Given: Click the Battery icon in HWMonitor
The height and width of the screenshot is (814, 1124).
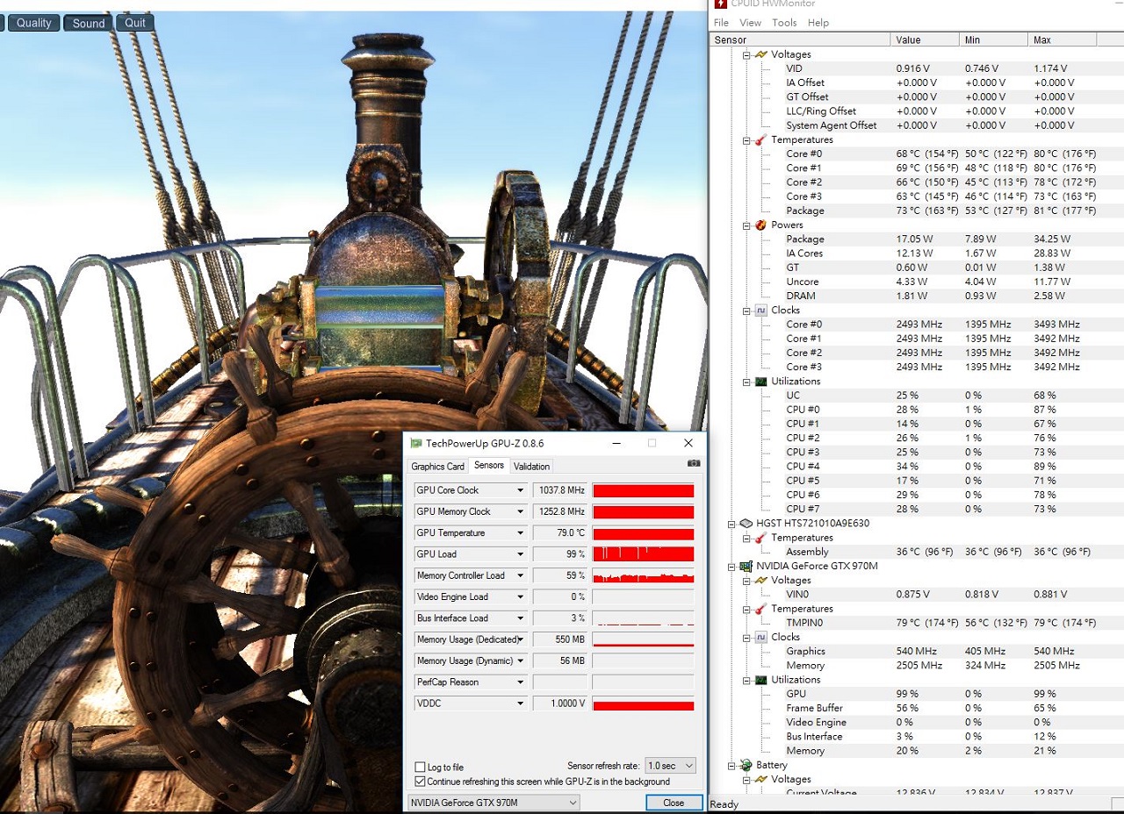Looking at the screenshot, I should tap(746, 765).
